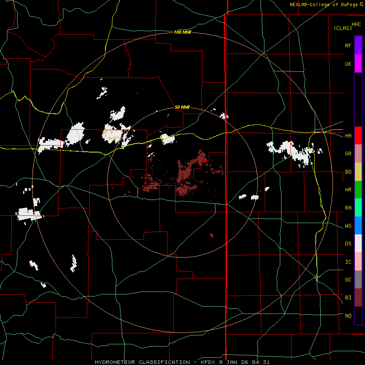Click the GR legend label
365x365 pixels.
coord(348,154)
